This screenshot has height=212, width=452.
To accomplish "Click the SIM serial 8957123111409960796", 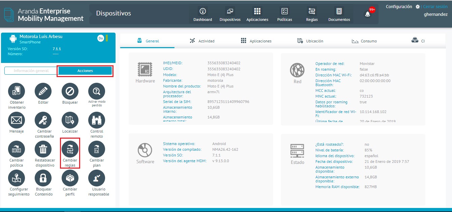I will (228, 102).
